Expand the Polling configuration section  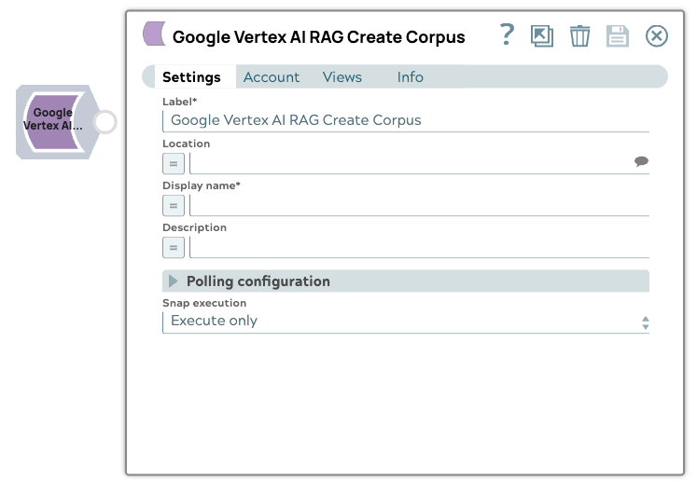(174, 281)
